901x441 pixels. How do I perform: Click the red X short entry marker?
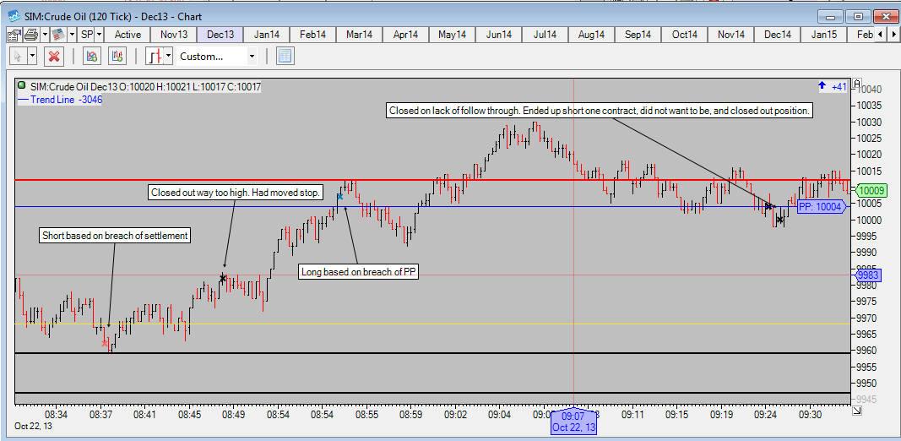point(105,343)
